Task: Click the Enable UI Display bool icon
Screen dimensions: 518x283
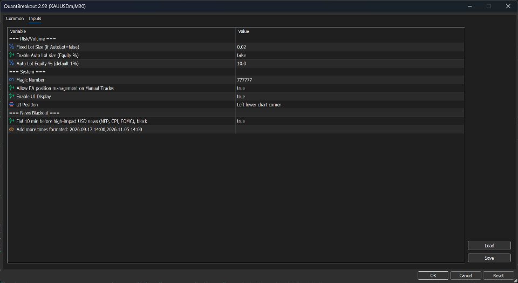Action: click(11, 97)
